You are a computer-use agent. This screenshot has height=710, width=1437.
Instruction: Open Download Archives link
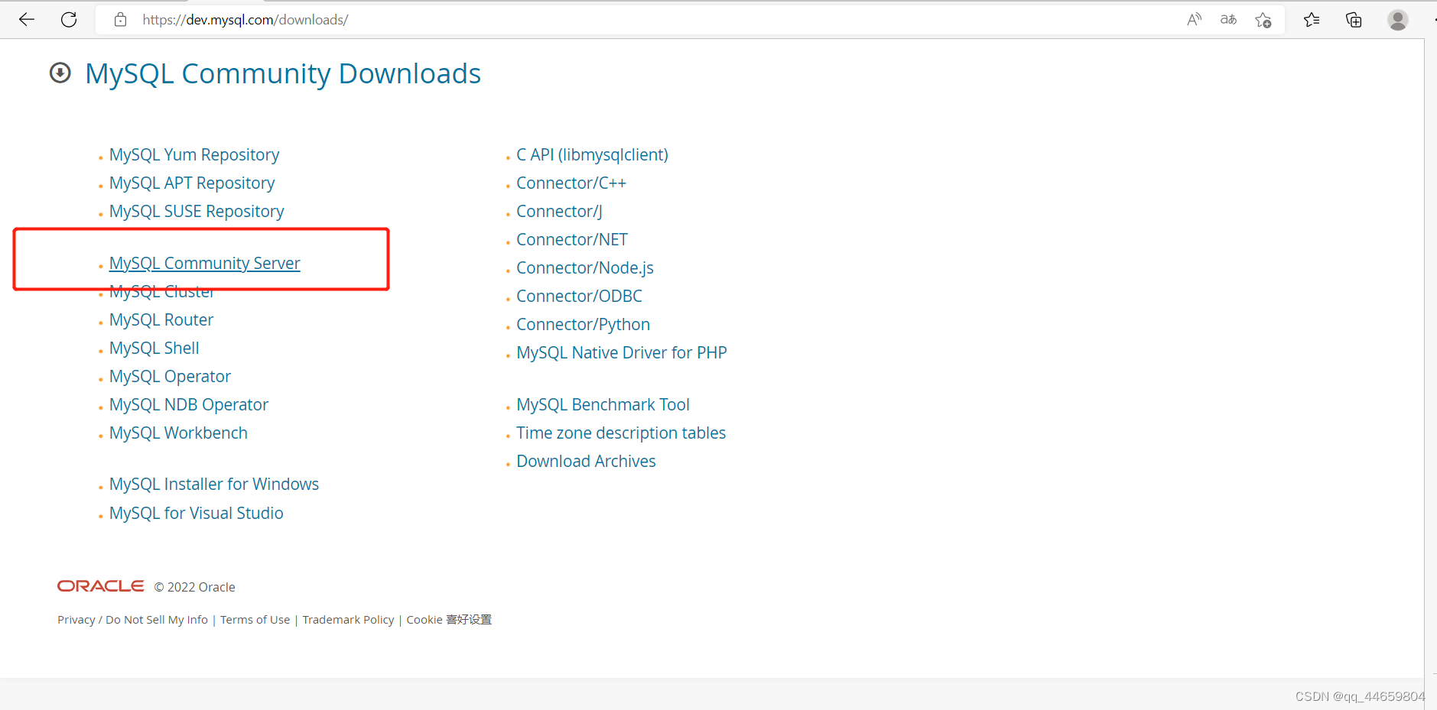[587, 462]
